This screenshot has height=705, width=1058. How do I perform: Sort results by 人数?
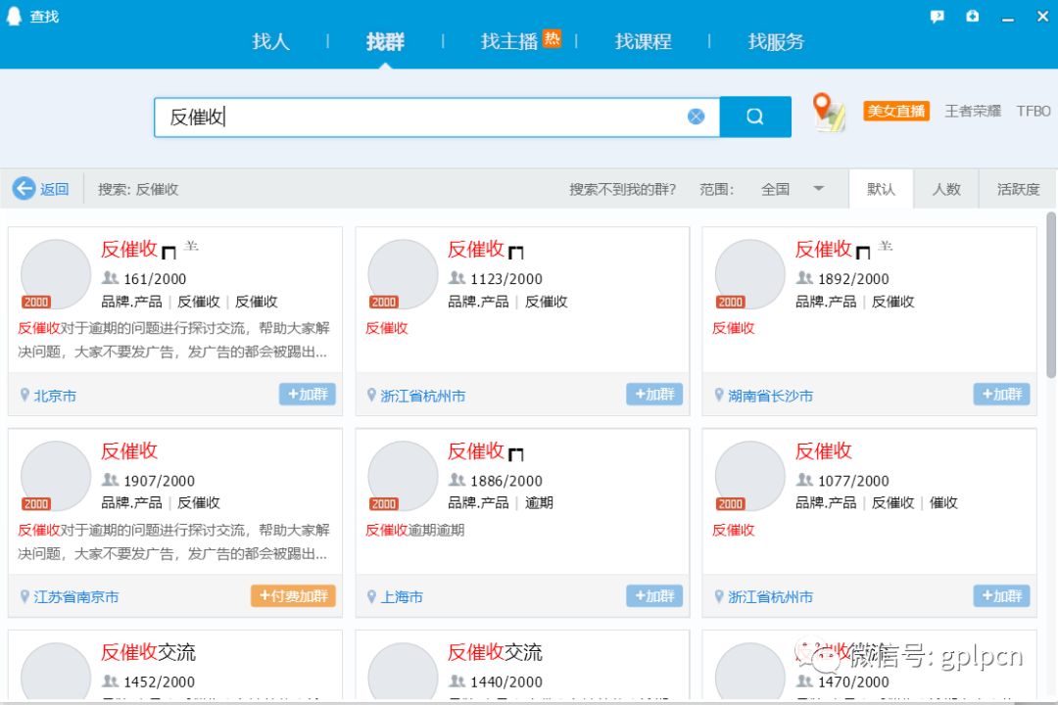coord(946,189)
